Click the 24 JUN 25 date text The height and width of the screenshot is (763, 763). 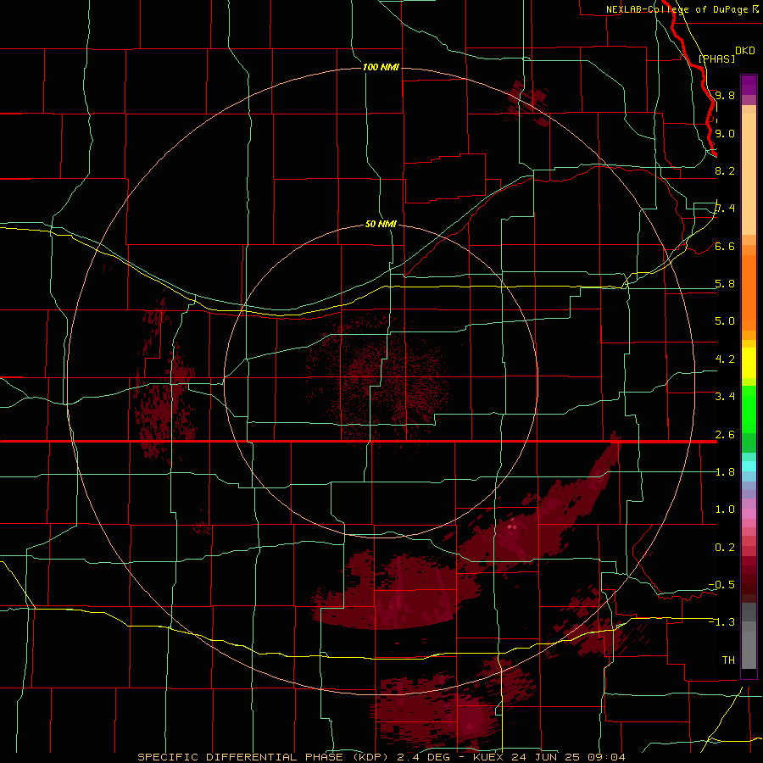click(545, 757)
